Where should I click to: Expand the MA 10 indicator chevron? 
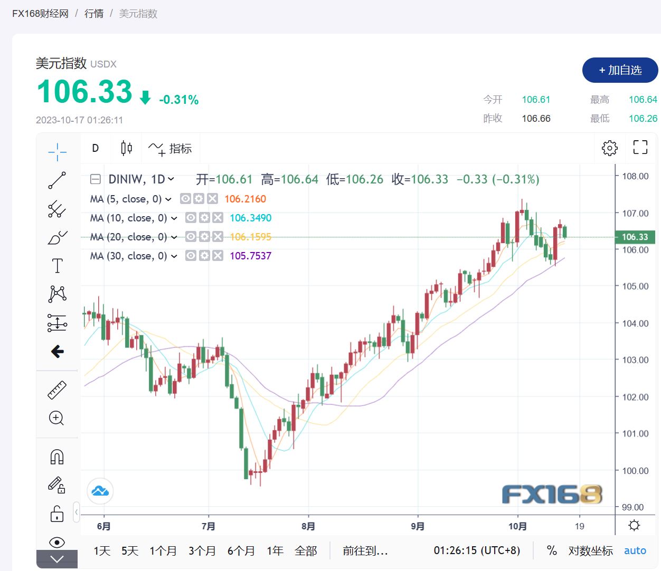tap(174, 218)
